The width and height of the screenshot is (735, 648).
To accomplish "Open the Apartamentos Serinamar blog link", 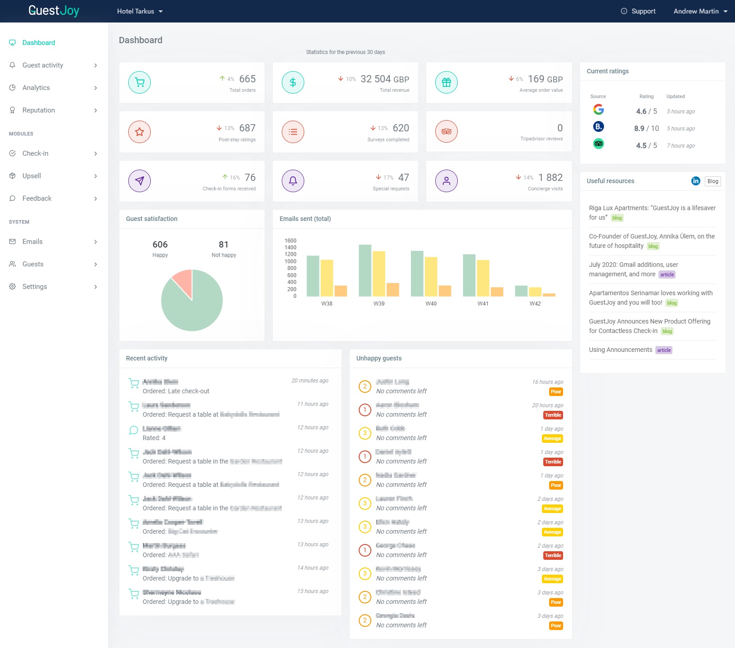I will coord(650,297).
